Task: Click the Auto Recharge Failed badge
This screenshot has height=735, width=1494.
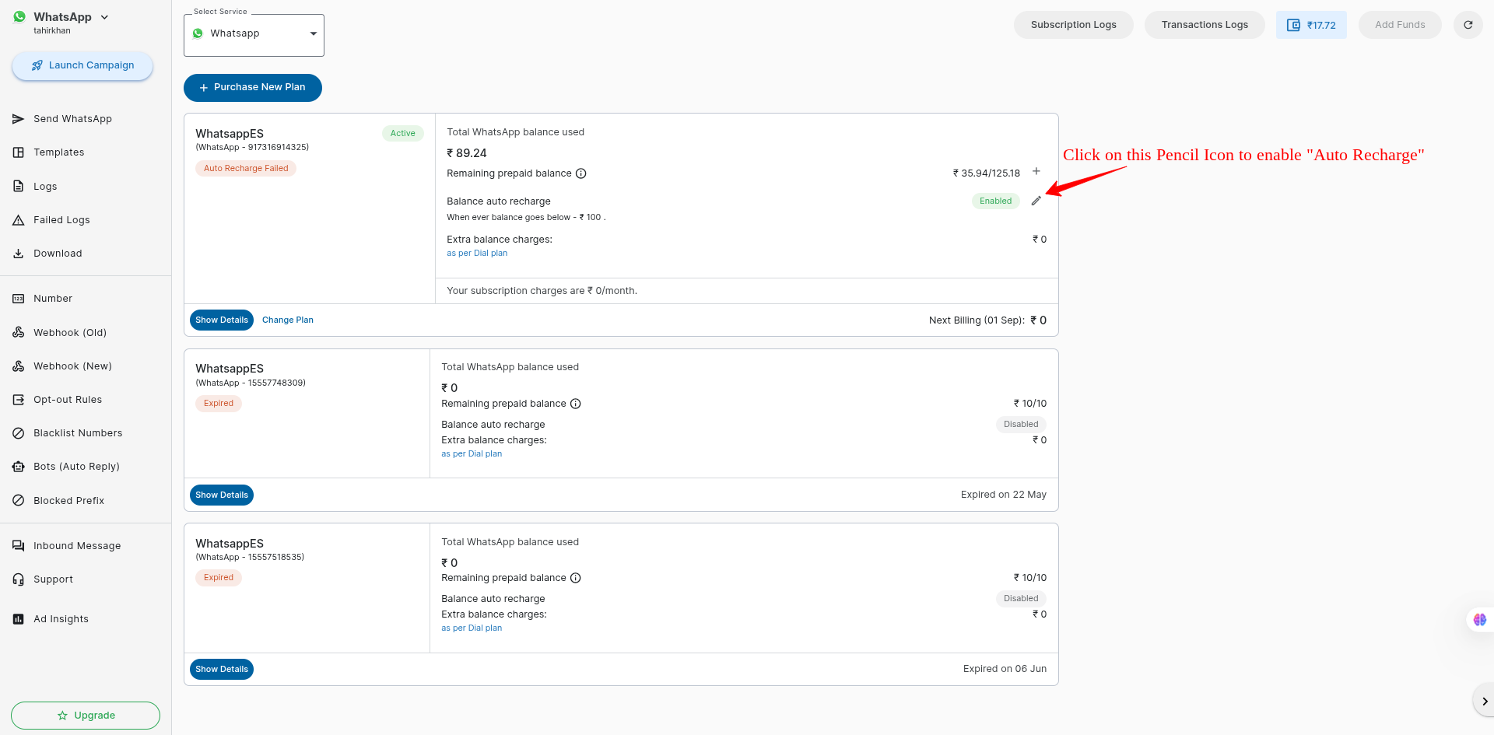Action: point(246,168)
